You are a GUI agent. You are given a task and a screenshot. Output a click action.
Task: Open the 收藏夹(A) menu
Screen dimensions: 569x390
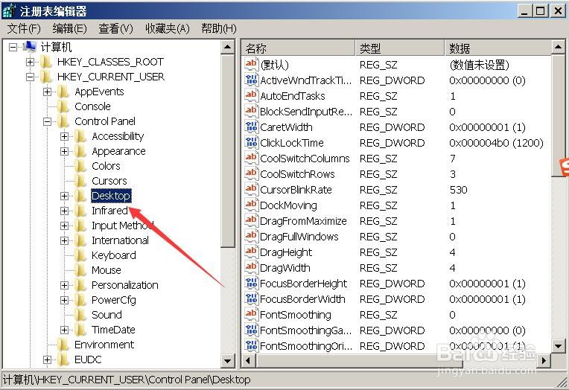coord(168,28)
